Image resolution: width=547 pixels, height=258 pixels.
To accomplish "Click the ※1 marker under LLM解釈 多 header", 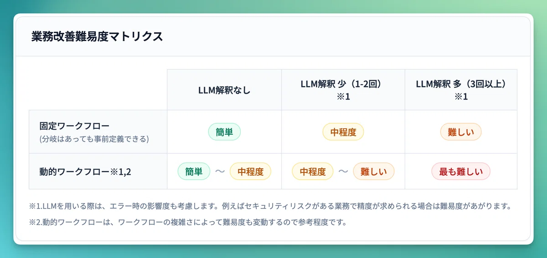I will [461, 96].
